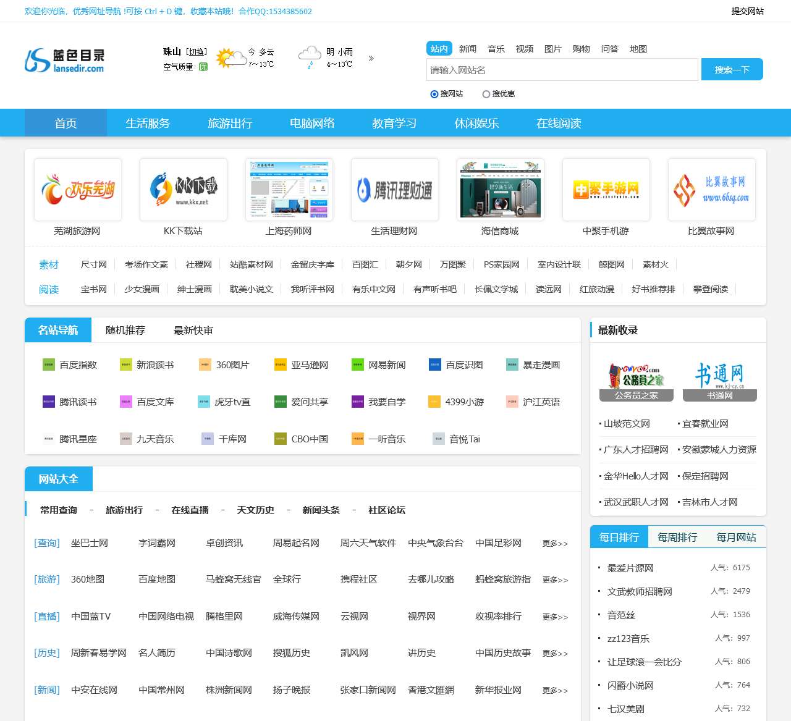The width and height of the screenshot is (791, 721).
Task: Select the 搜优惠 radio button
Action: [486, 94]
